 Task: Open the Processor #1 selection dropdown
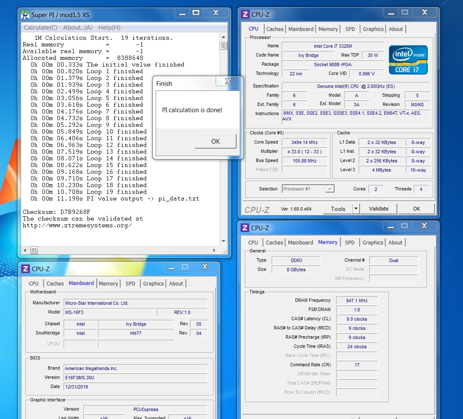329,189
